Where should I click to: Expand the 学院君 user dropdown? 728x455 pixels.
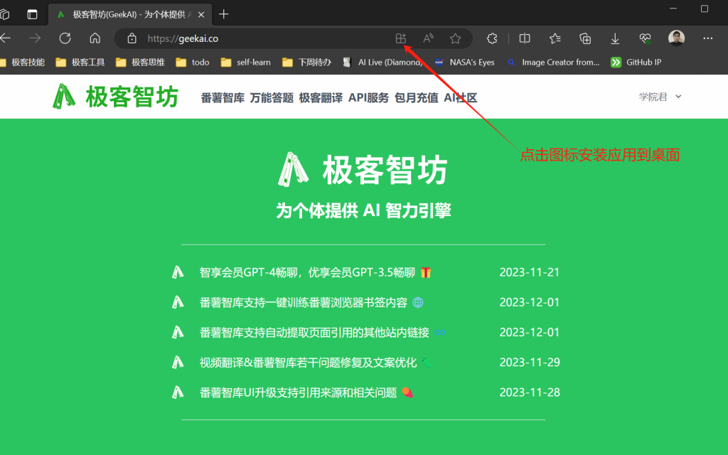pos(660,97)
